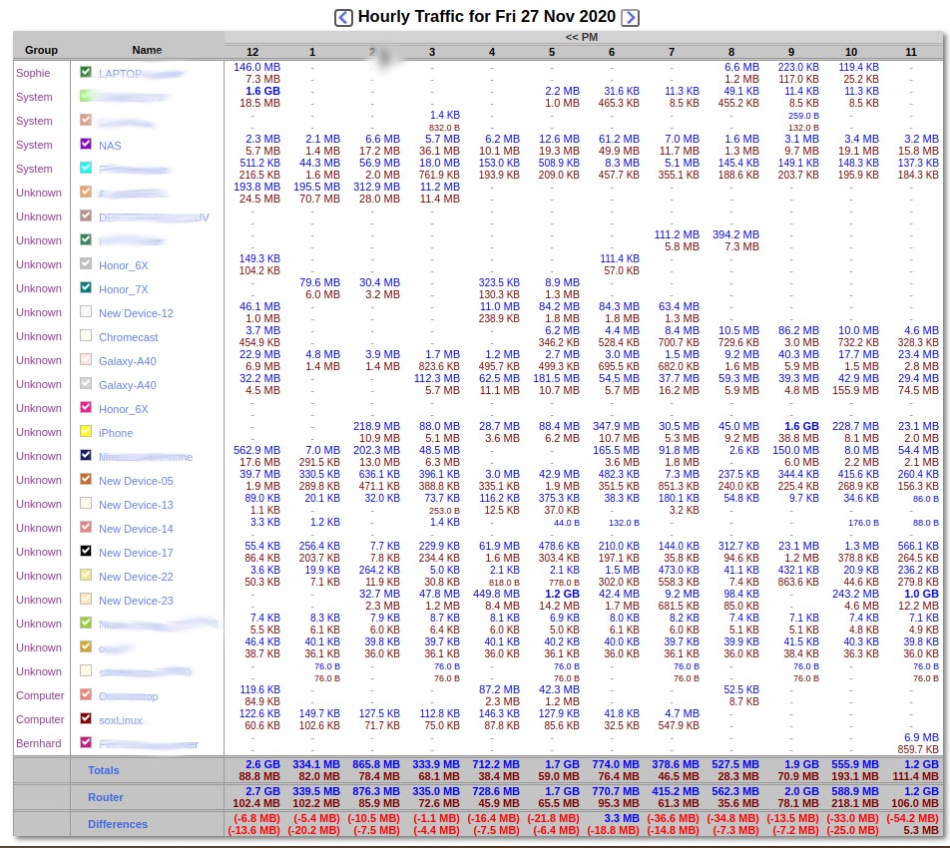Toggle the soxLinux device checkbox
The width and height of the screenshot is (950, 848).
pos(86,719)
